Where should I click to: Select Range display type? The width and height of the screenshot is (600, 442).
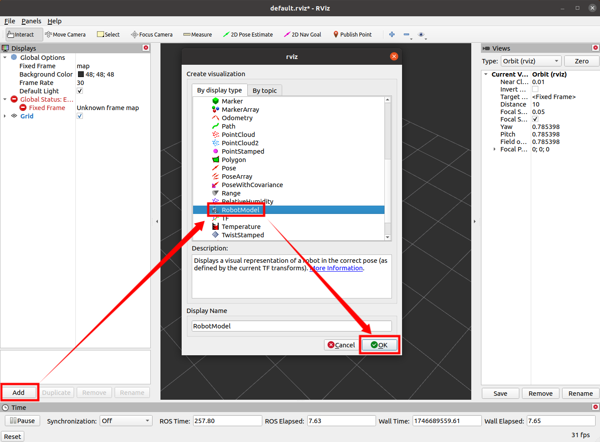click(x=231, y=193)
